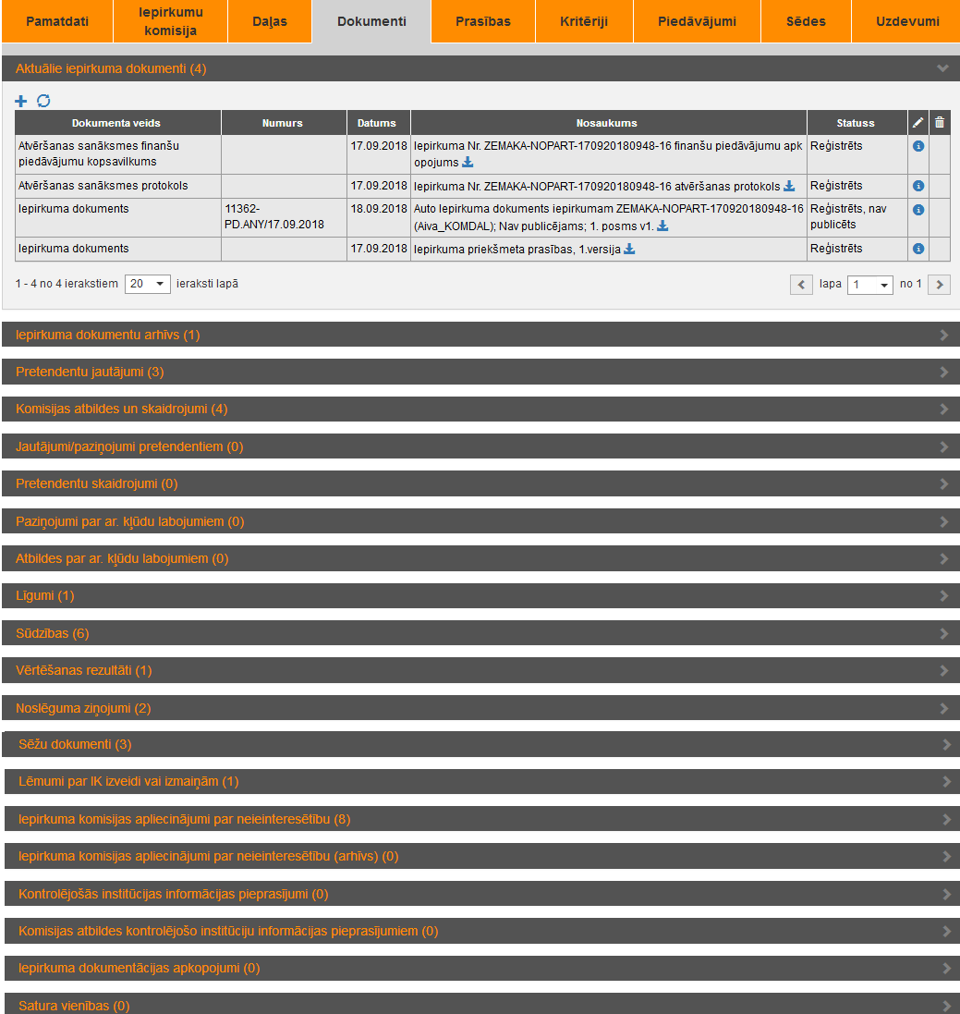Open info icon for Atvēršanas sanāksmes protokols row

click(x=917, y=186)
